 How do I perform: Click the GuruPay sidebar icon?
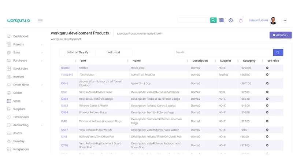pos(9,141)
